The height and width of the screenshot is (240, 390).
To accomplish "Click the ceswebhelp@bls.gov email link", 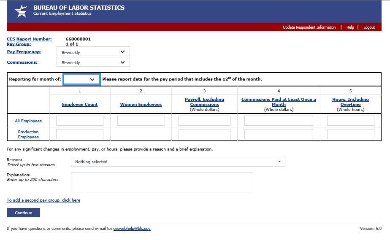I will click(x=132, y=229).
